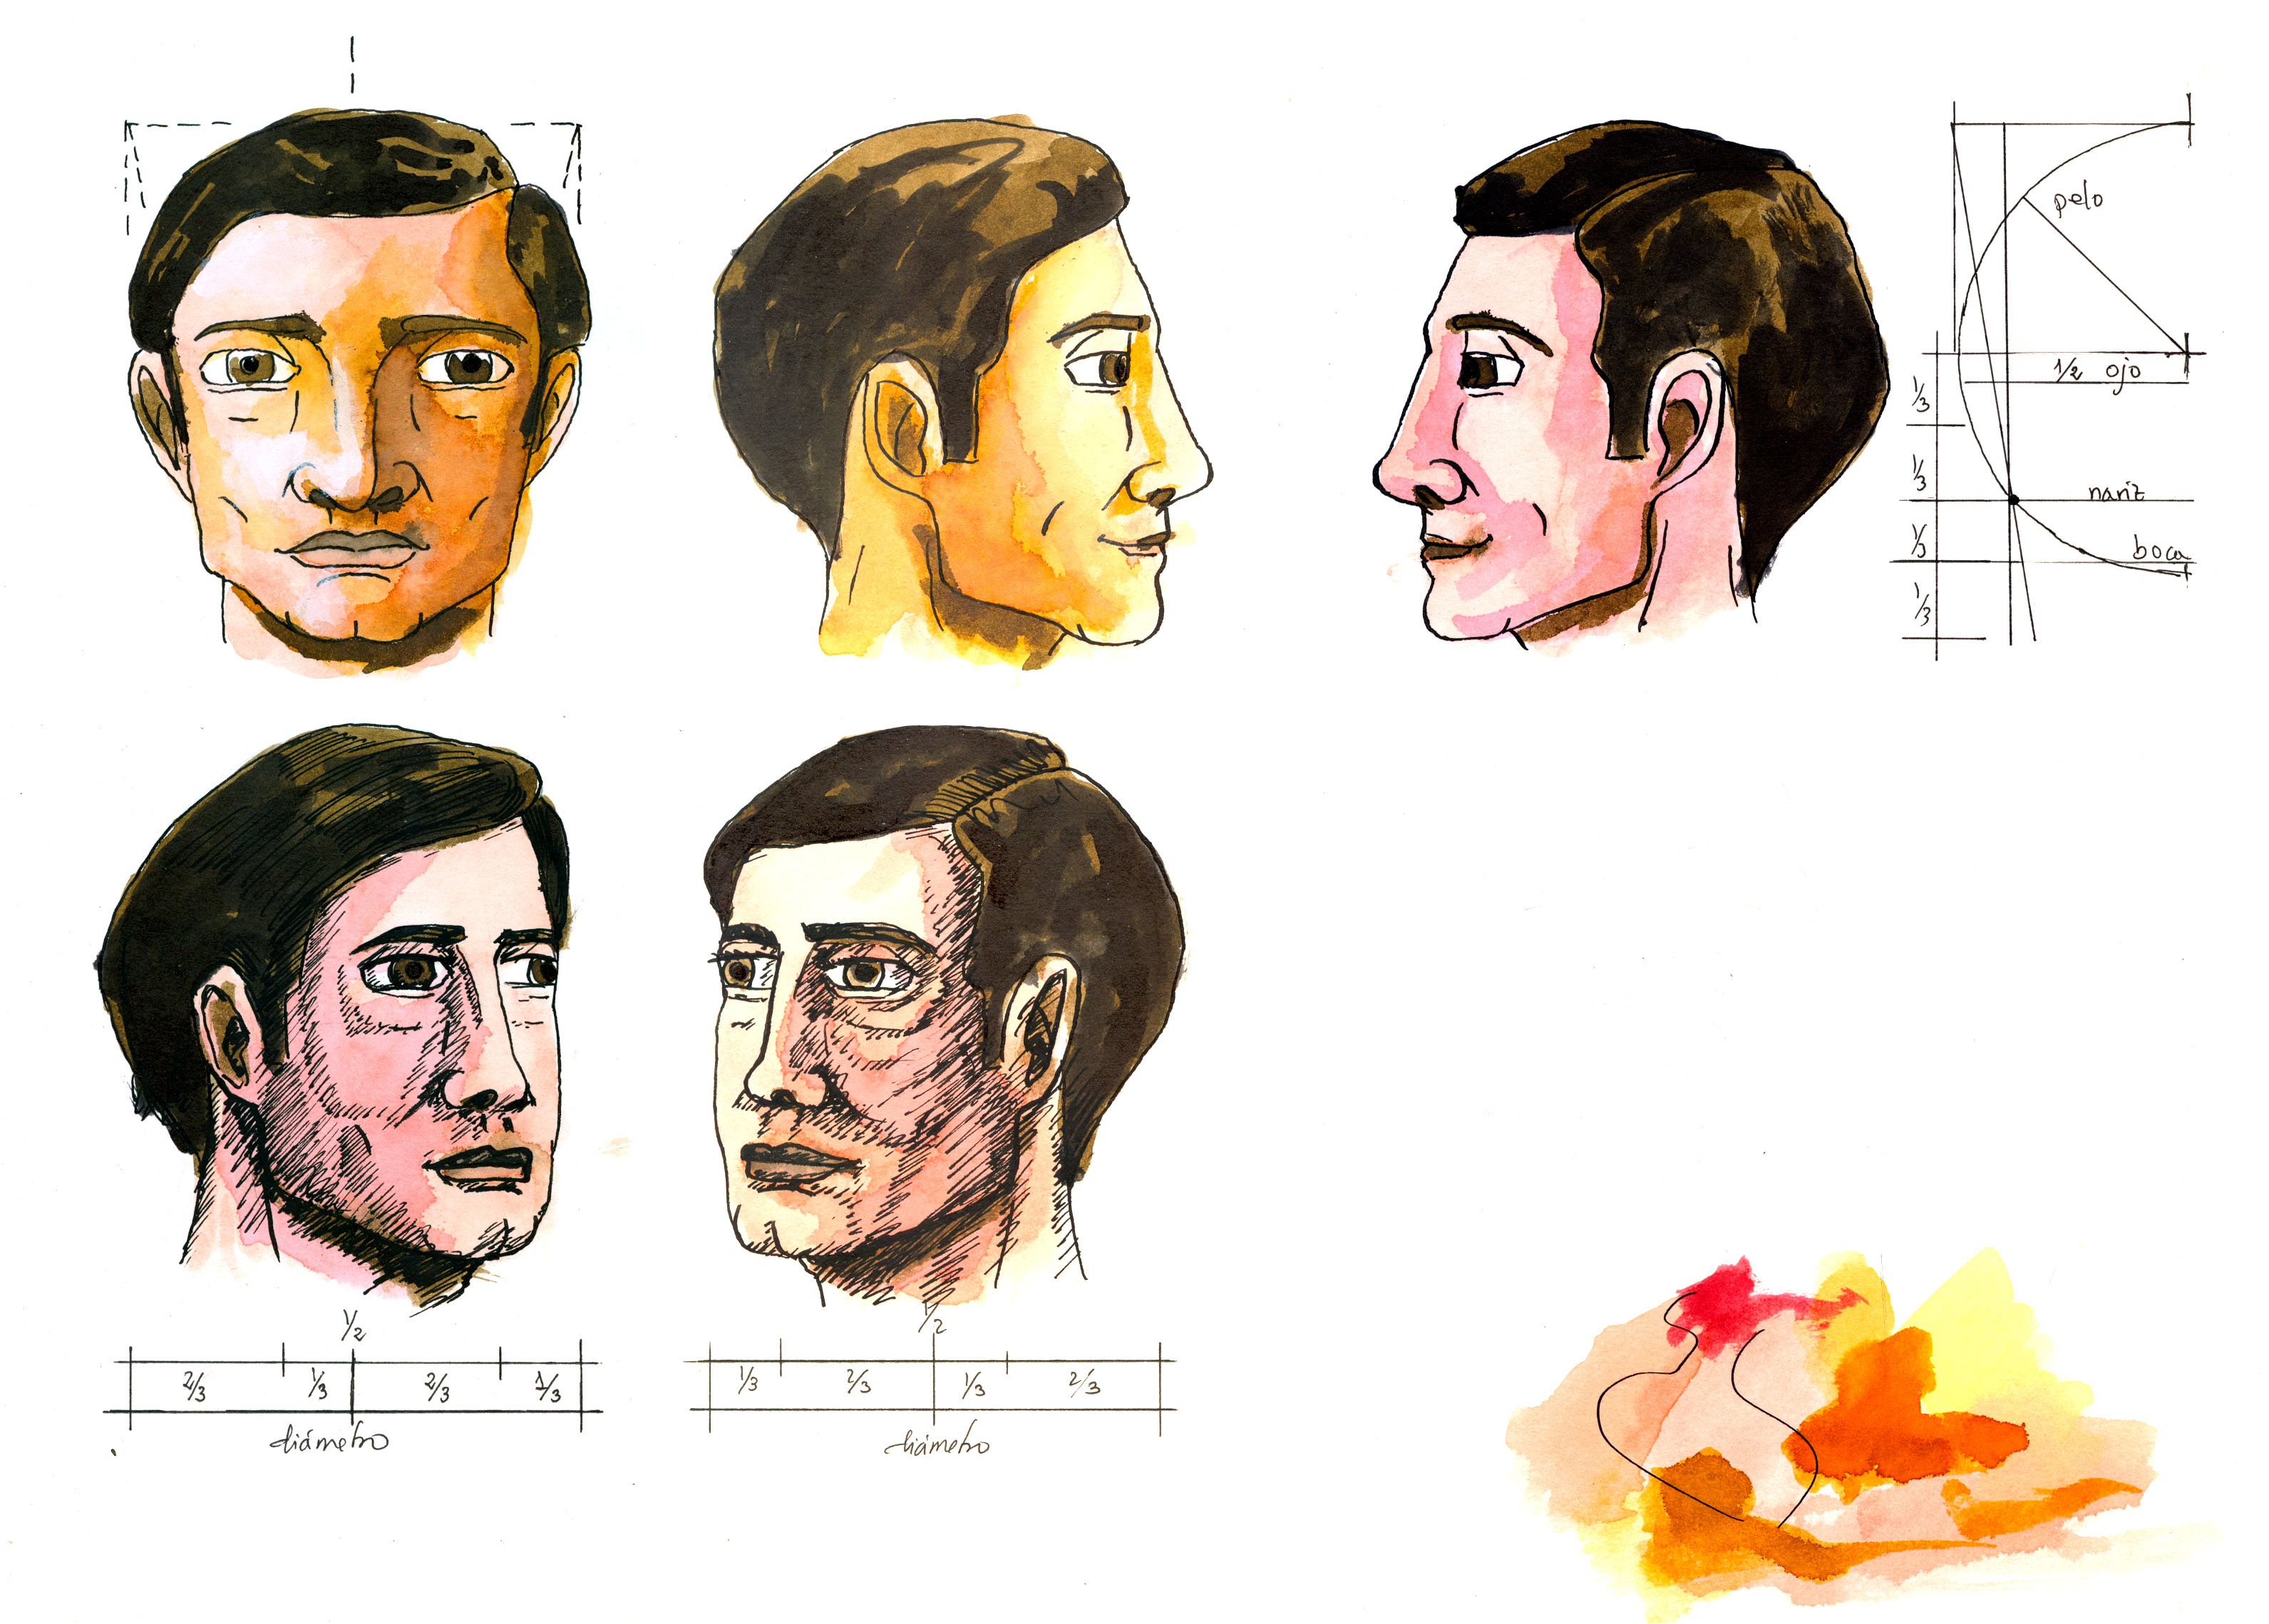Screen dimensions: 2269x1624
Task: Click 'diámetro' text under right ruler
Action: coord(937,1444)
